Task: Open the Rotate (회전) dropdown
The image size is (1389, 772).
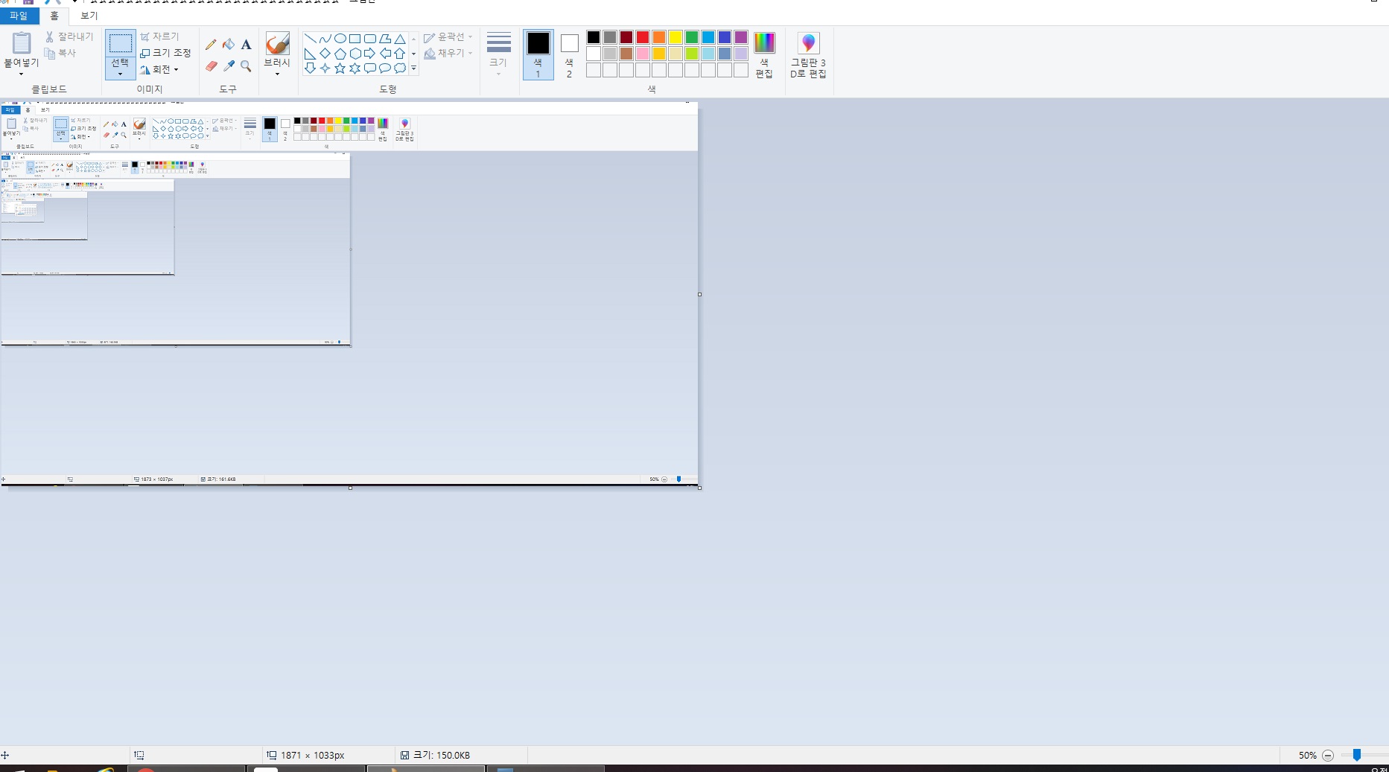Action: point(160,69)
